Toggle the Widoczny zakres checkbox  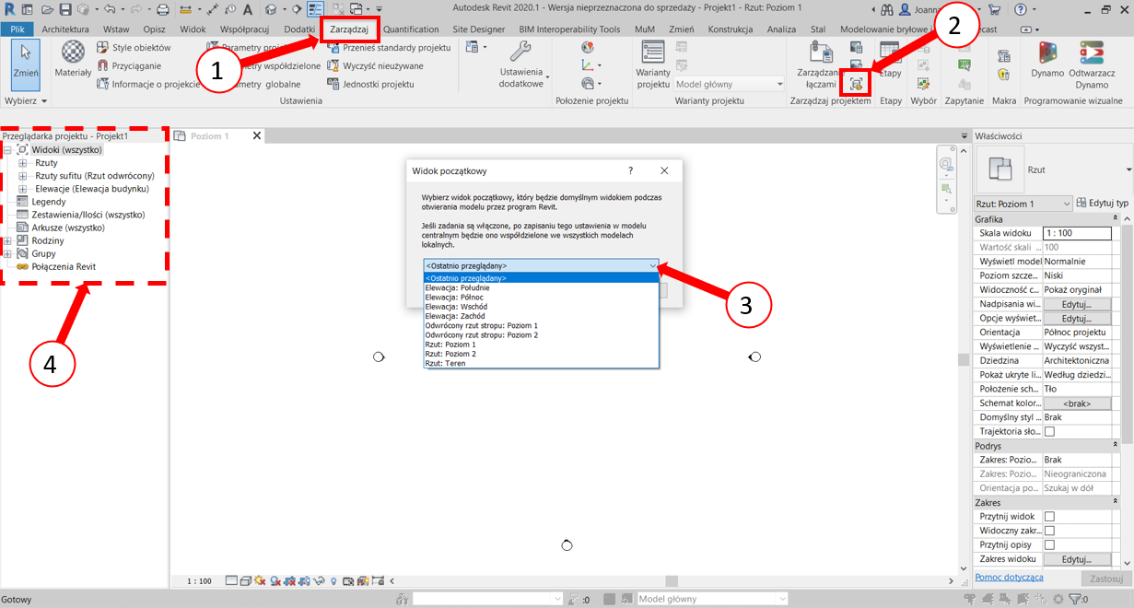click(x=1049, y=531)
